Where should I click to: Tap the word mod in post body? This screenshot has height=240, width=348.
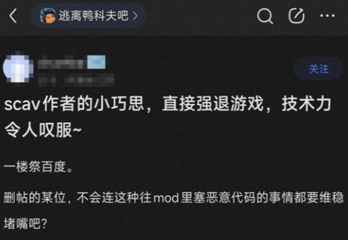pyautogui.click(x=166, y=198)
